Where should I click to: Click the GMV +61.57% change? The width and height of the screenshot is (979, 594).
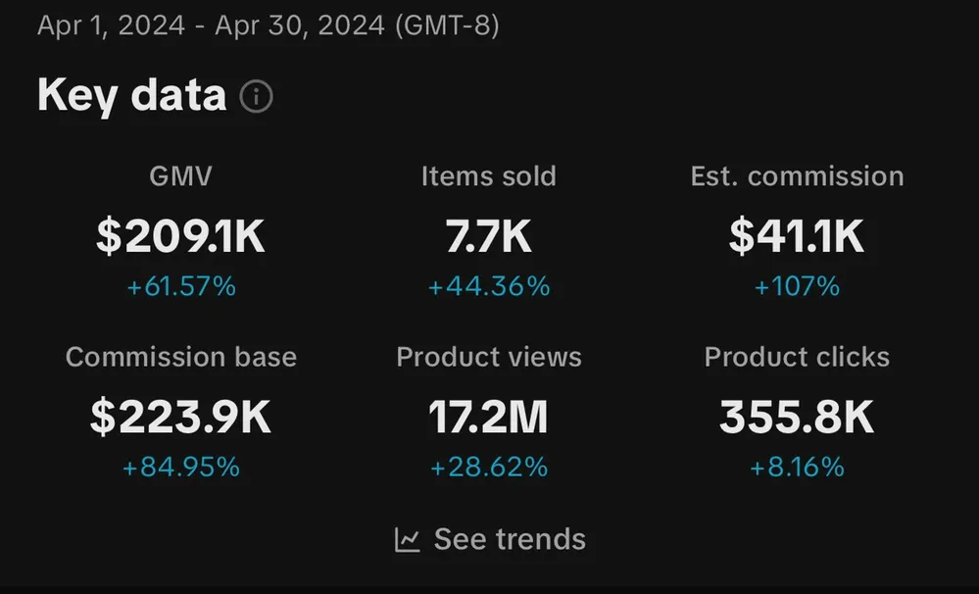[x=181, y=286]
